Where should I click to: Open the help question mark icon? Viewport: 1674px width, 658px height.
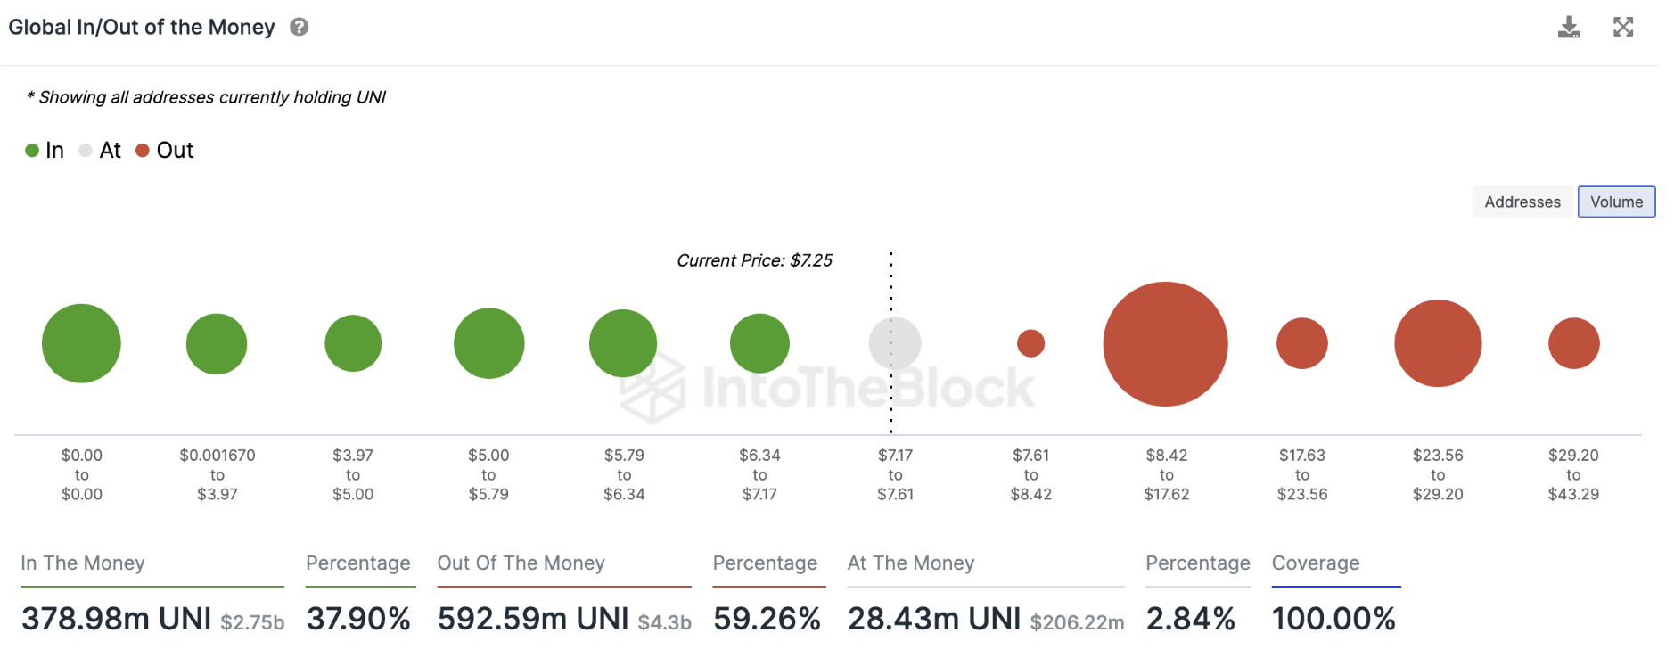coord(300,28)
